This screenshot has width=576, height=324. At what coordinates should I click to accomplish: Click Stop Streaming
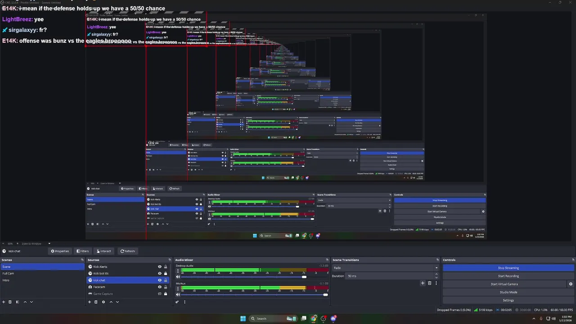tap(508, 268)
